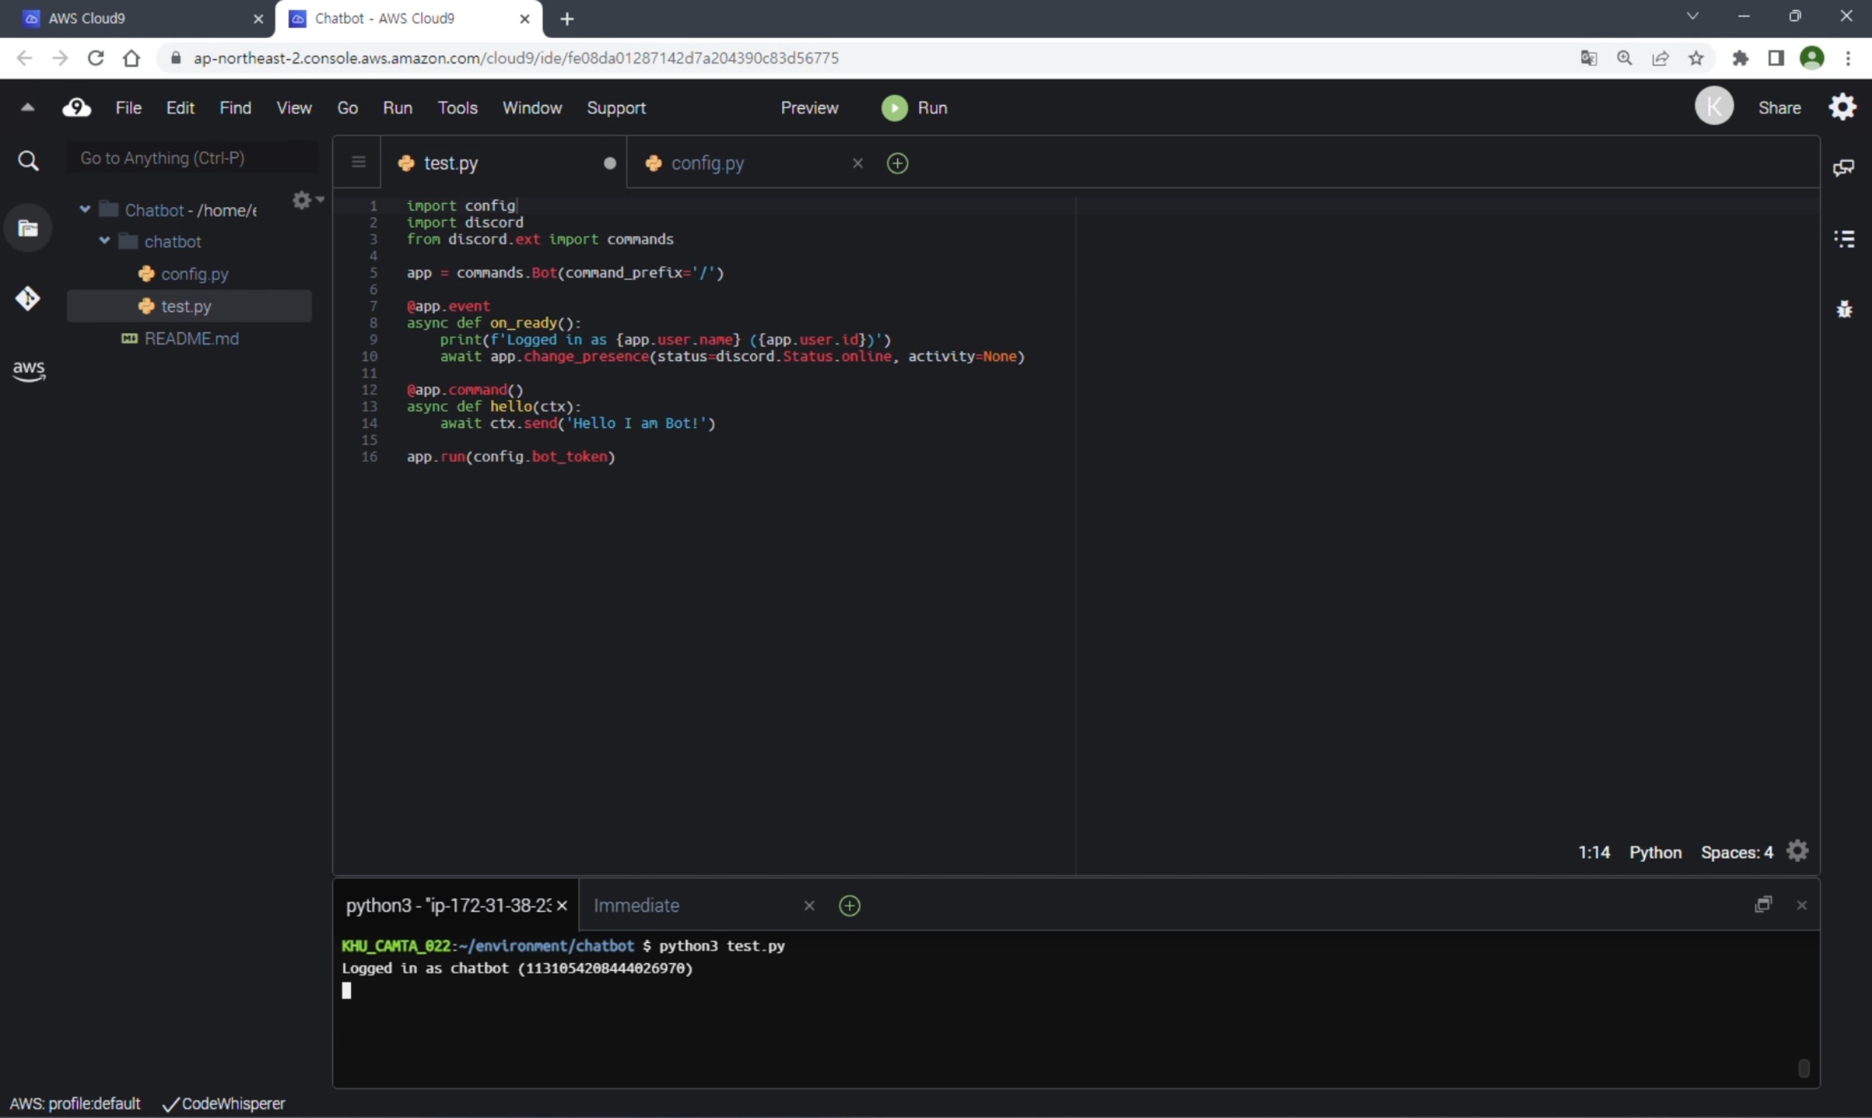Open the browser translate page icon

pos(1588,58)
